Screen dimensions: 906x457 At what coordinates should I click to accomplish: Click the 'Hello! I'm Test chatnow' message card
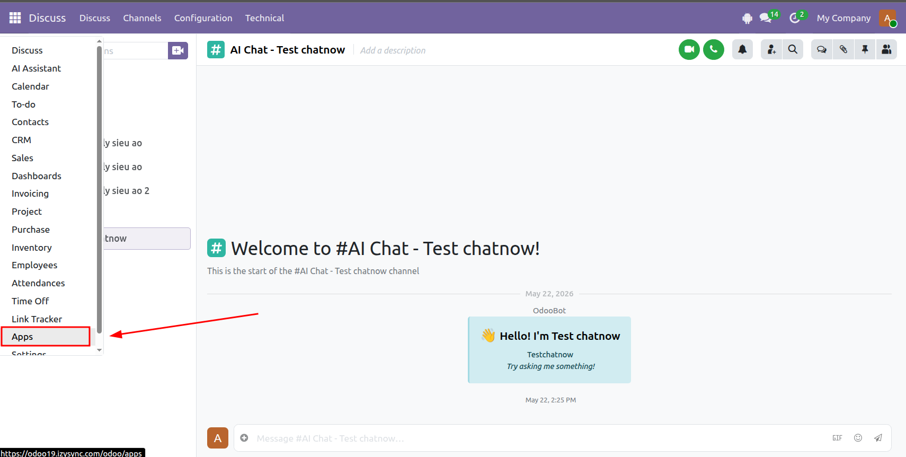pyautogui.click(x=549, y=350)
